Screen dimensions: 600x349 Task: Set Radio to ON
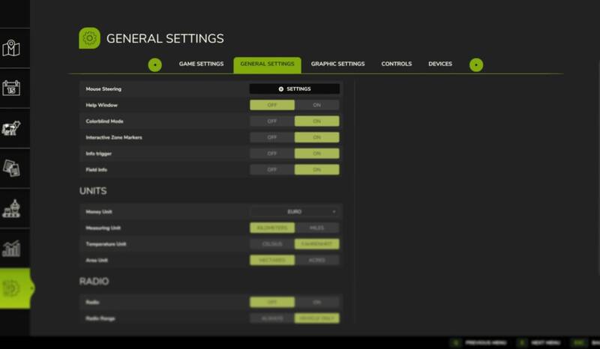316,302
